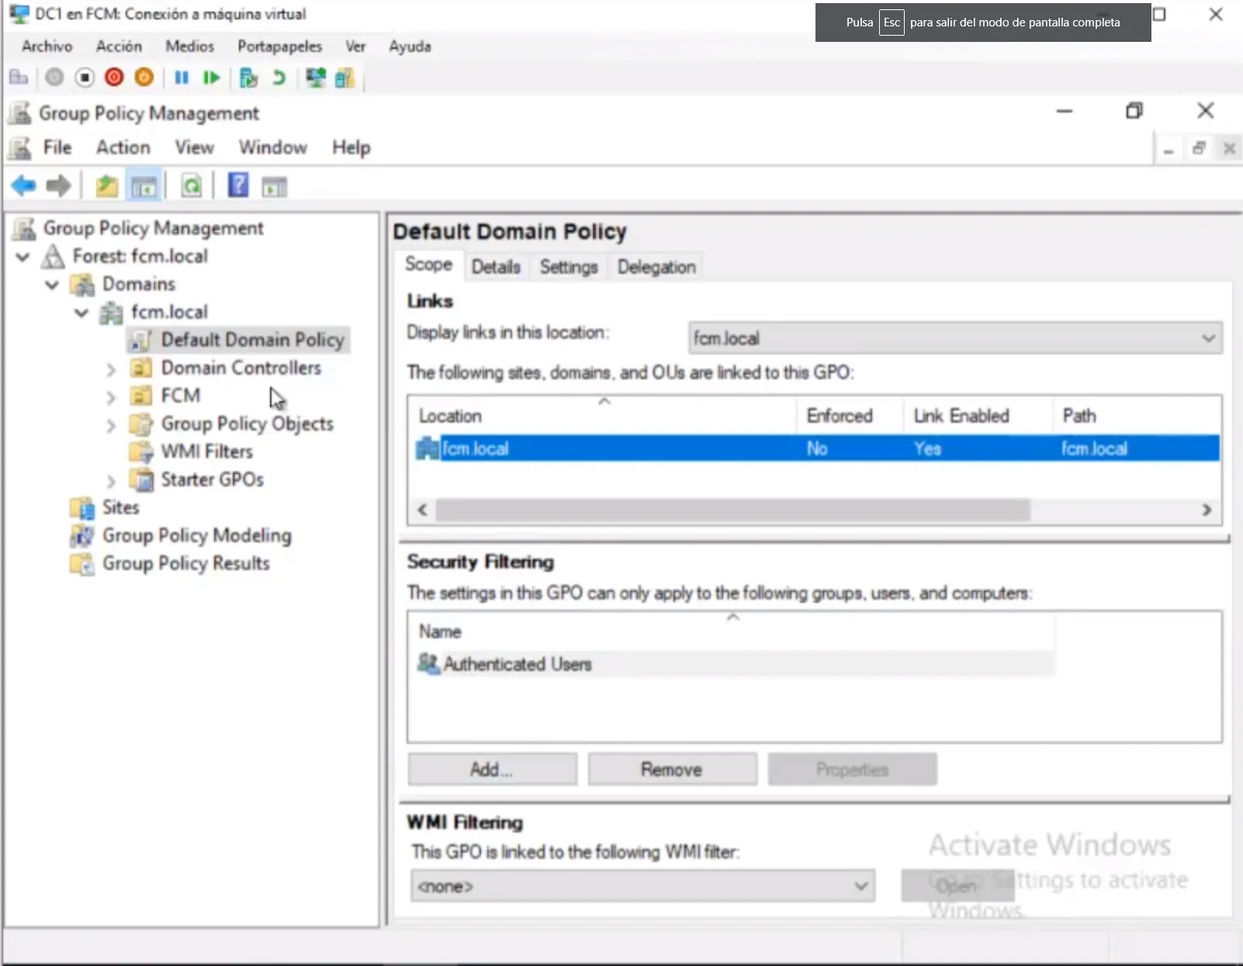Click the Links list horizontal scrollbar

coord(732,510)
